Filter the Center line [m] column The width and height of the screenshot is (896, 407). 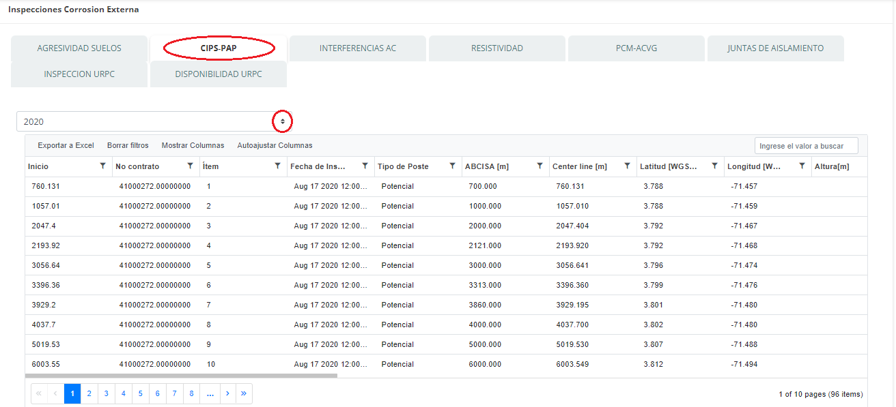pyautogui.click(x=627, y=166)
